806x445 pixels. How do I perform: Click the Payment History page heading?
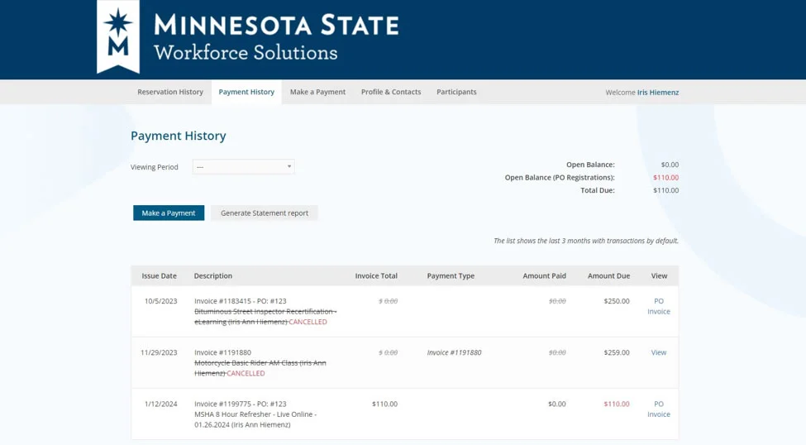tap(179, 136)
